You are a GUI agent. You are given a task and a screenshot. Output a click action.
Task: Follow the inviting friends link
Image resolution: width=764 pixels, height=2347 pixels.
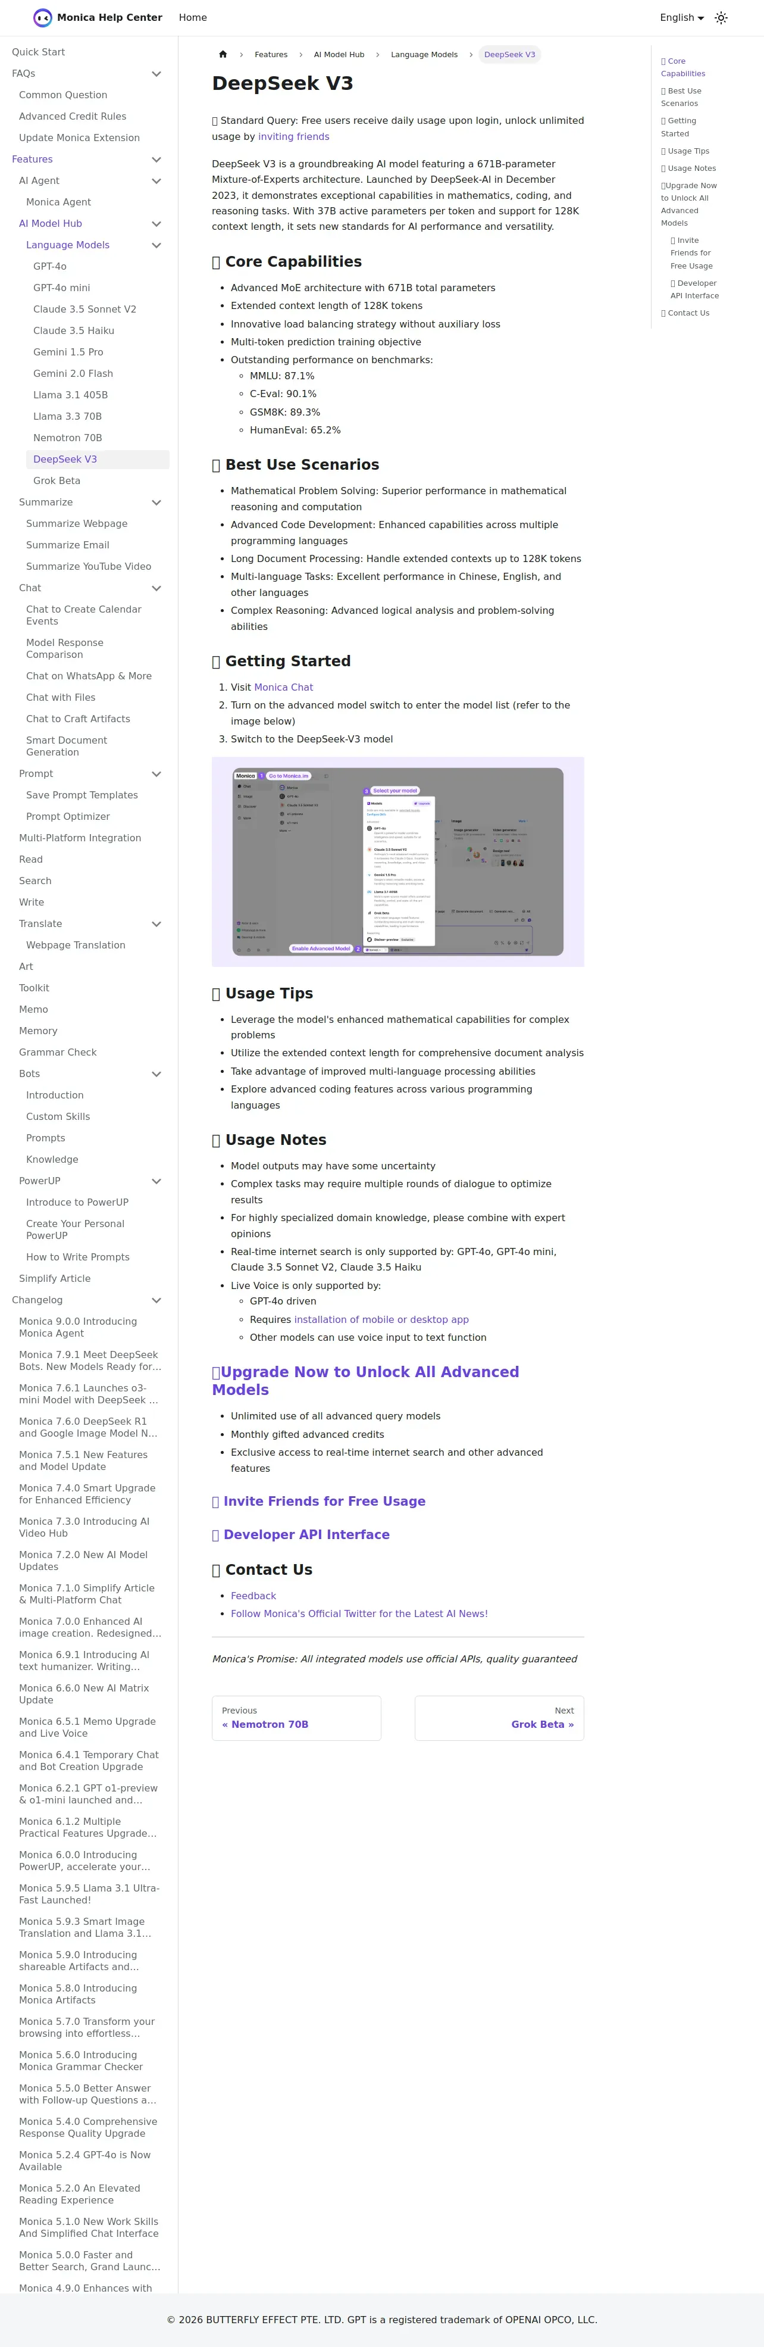coord(293,137)
